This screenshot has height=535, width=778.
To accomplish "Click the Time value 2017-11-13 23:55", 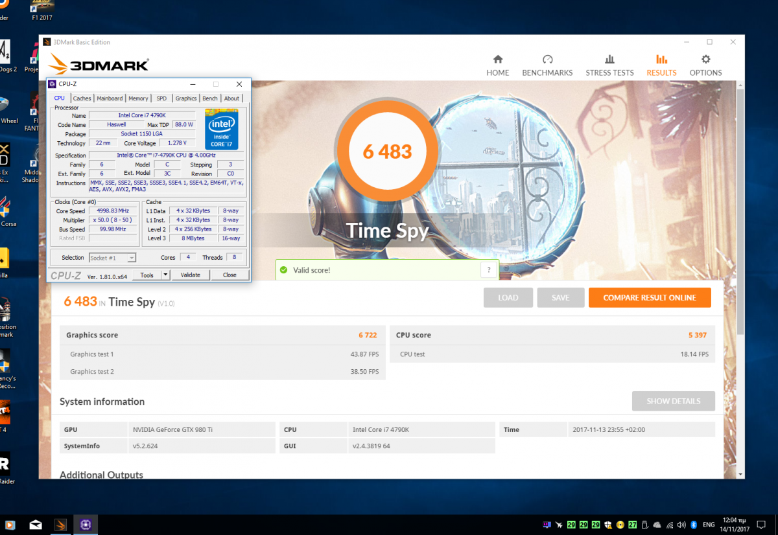I will pos(641,429).
